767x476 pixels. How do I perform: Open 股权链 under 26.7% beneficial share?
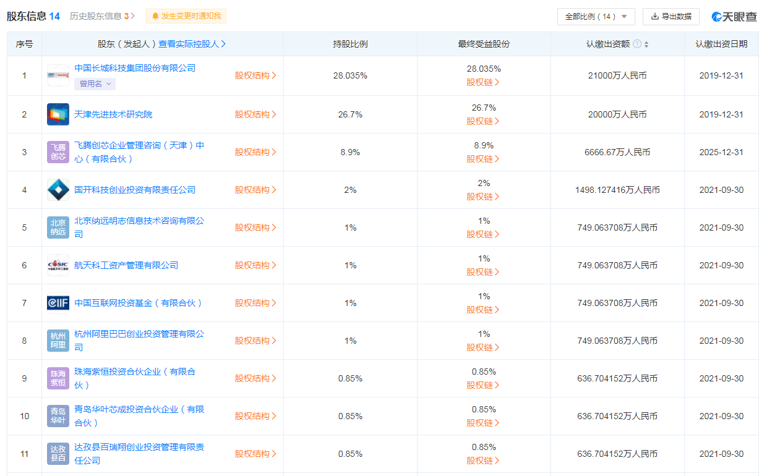[x=483, y=121]
